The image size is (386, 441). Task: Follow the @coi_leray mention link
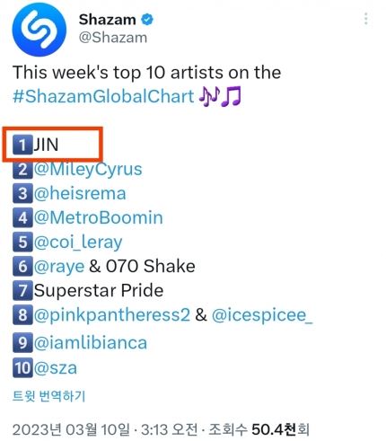78,243
